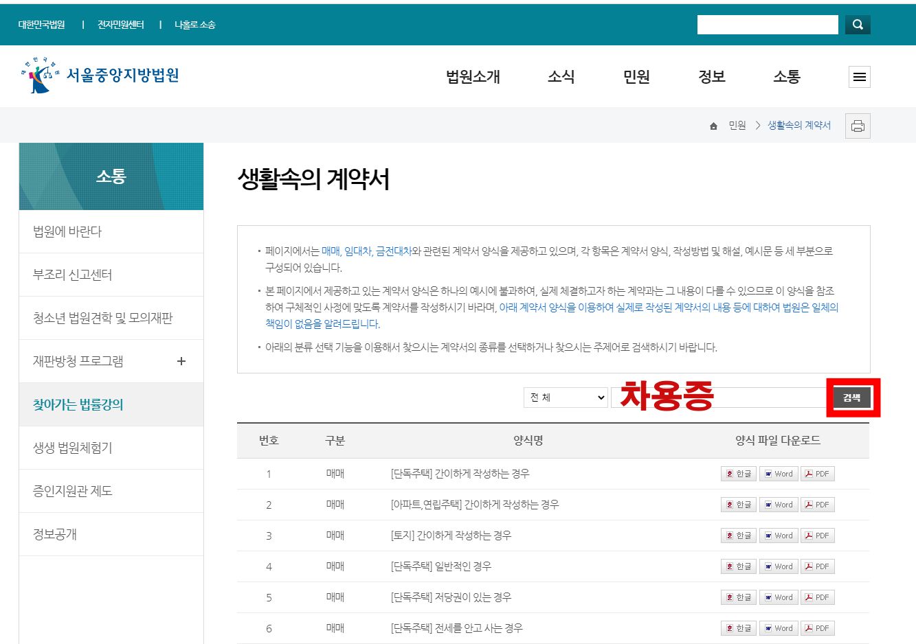
Task: Click the highlighted 검색 search button
Action: coord(853,397)
